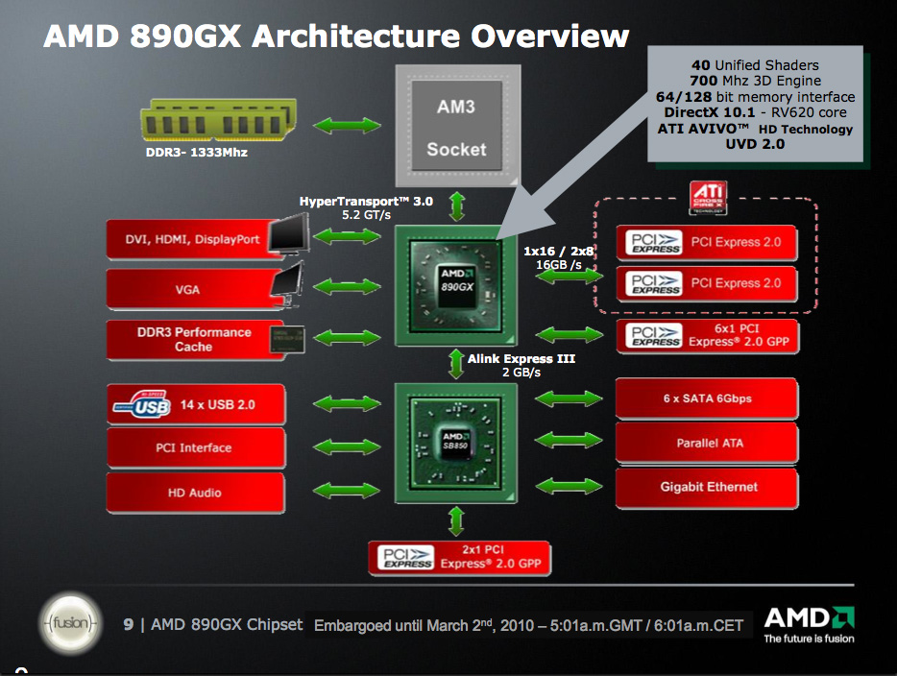This screenshot has height=676, width=897.
Task: Select the HD Audio box
Action: click(196, 493)
